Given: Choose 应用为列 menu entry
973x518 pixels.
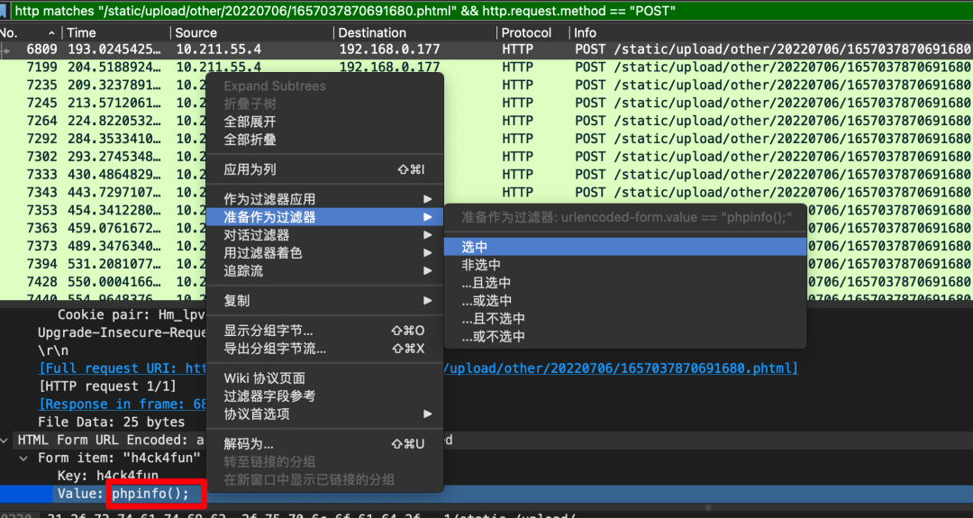Looking at the screenshot, I should (x=325, y=169).
